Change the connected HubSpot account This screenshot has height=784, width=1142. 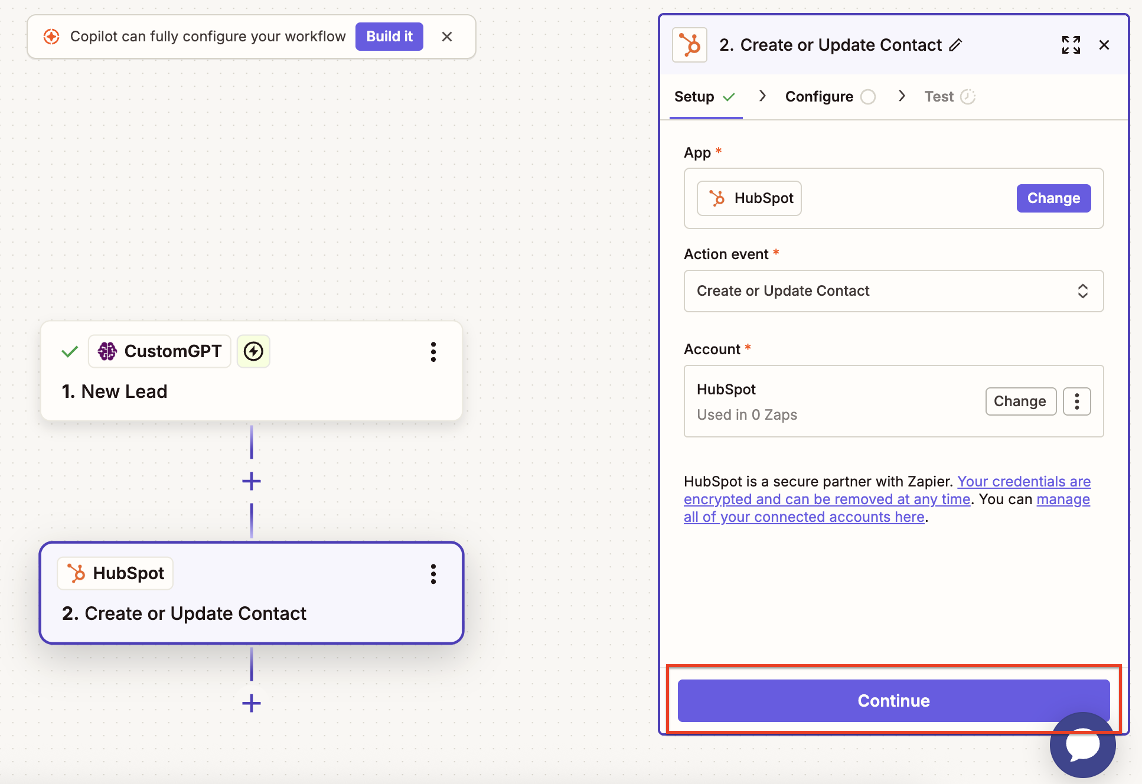(1020, 401)
